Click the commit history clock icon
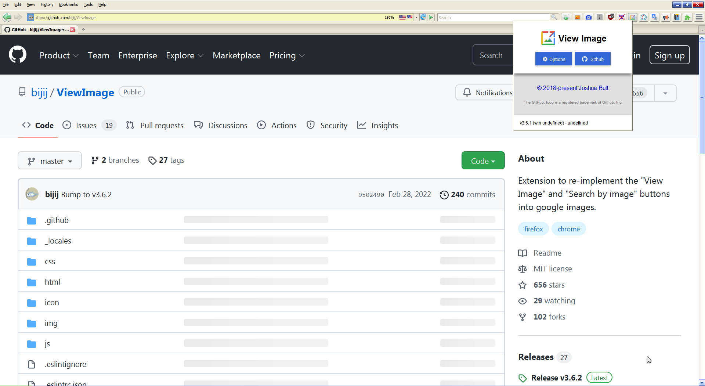Image resolution: width=705 pixels, height=386 pixels. 444,195
